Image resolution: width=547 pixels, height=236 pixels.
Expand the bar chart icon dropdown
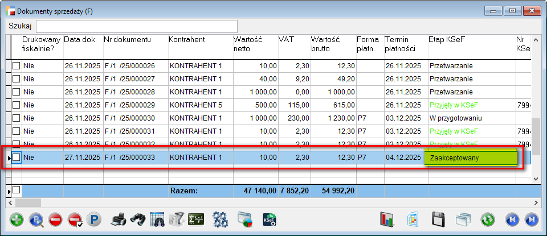click(x=388, y=220)
